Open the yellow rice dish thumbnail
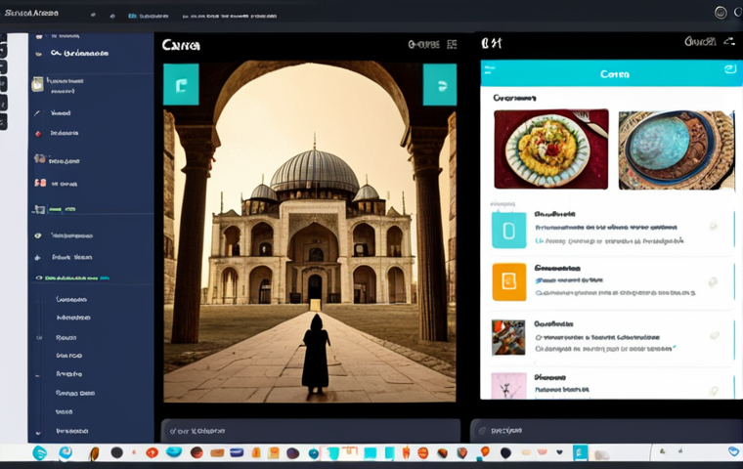Image resolution: width=743 pixels, height=469 pixels. point(551,149)
